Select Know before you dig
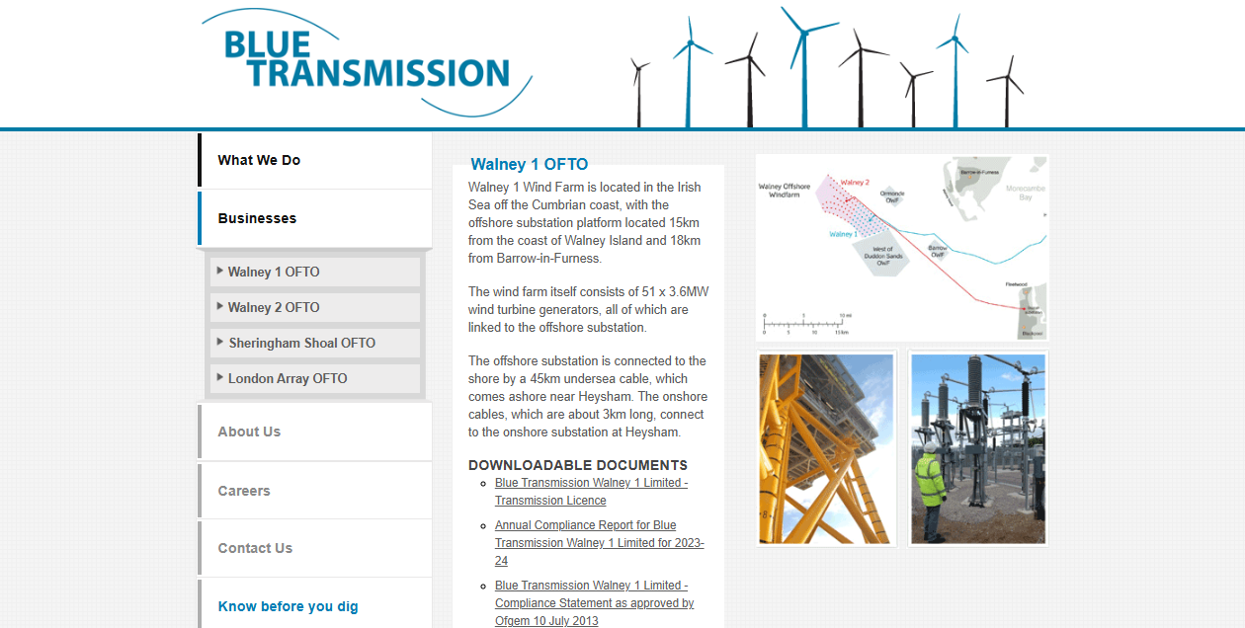 click(288, 606)
